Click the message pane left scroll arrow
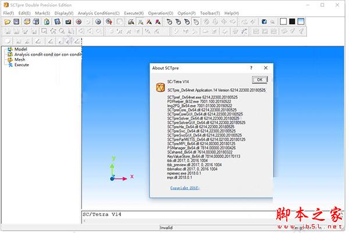 tap(84, 221)
